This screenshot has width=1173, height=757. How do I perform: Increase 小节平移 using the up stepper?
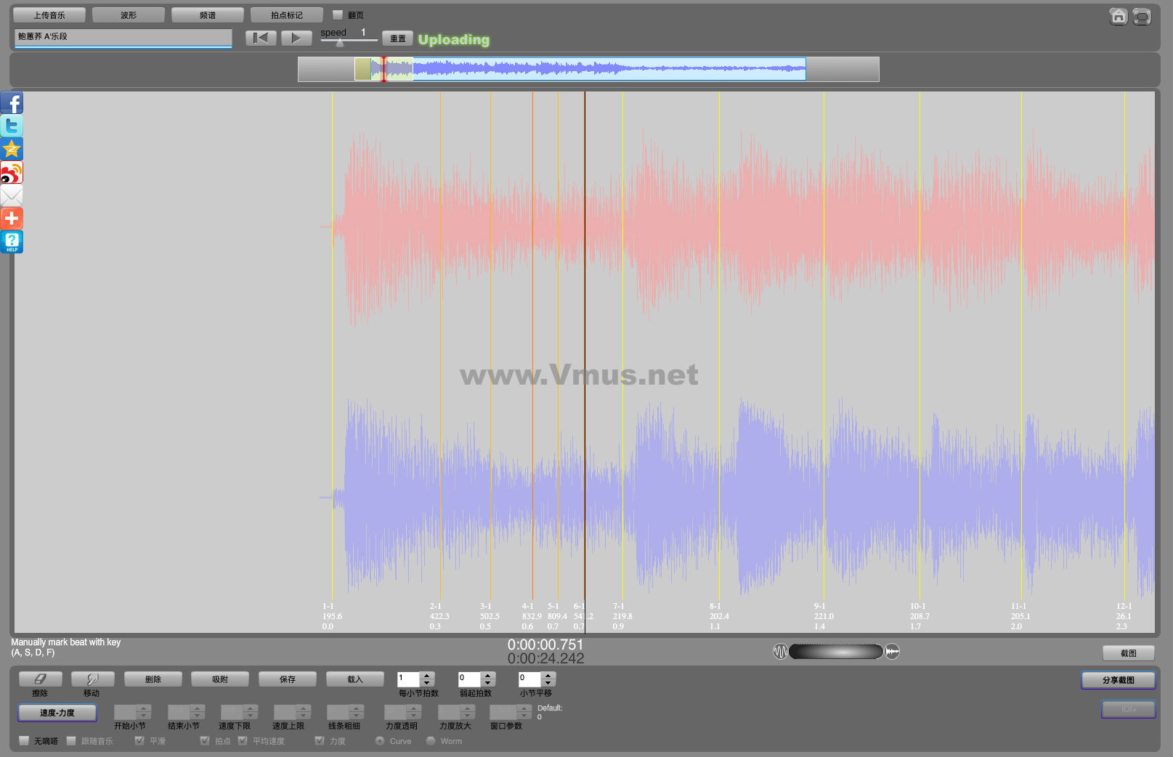pos(548,676)
